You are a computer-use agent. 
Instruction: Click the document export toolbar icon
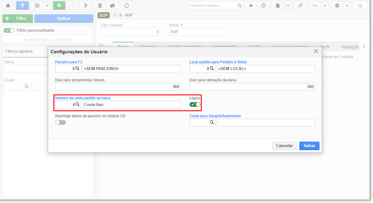pyautogui.click(x=278, y=5)
